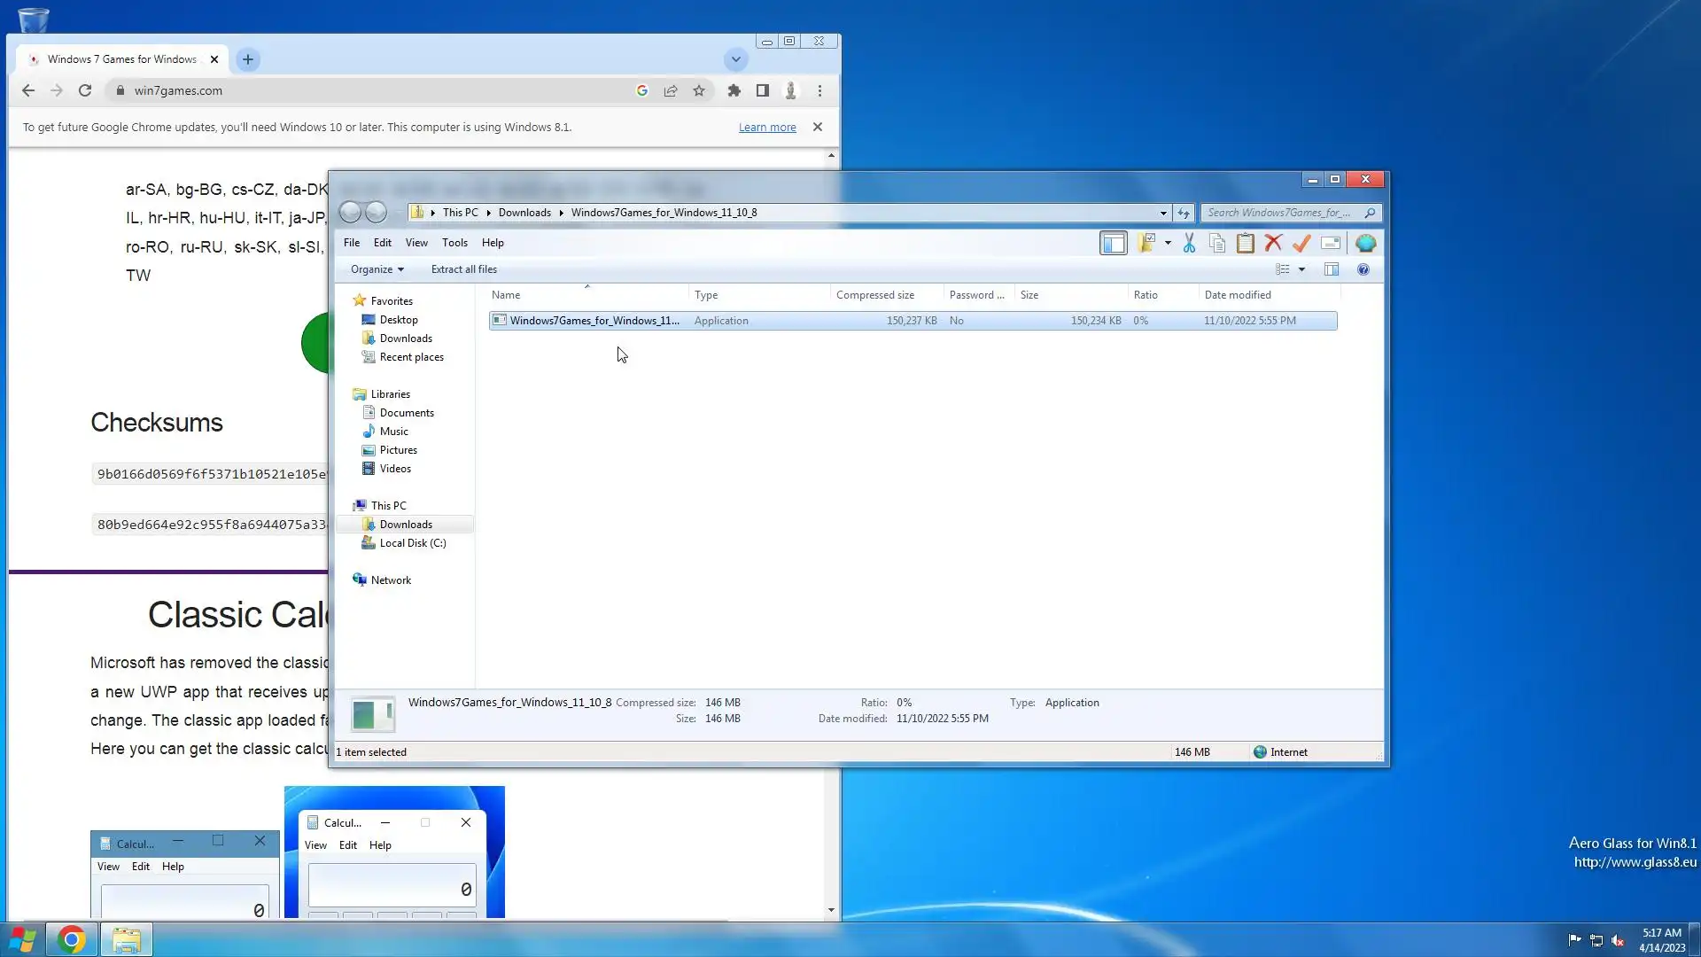The width and height of the screenshot is (1701, 957).
Task: Open Explorer help with blue question icon
Action: (1363, 269)
